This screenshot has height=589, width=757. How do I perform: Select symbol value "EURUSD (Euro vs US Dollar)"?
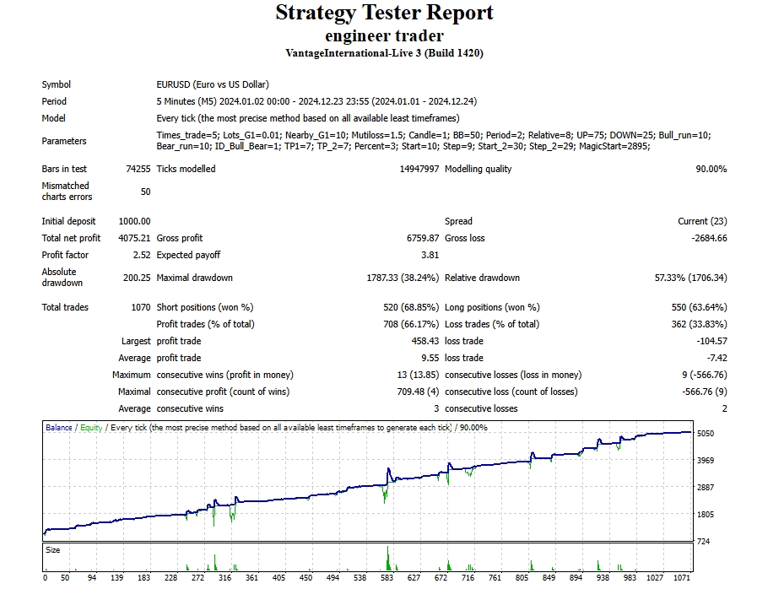(213, 84)
